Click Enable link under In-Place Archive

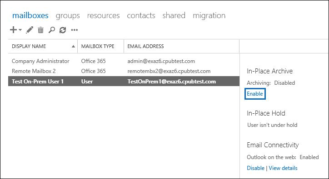[x=255, y=94]
